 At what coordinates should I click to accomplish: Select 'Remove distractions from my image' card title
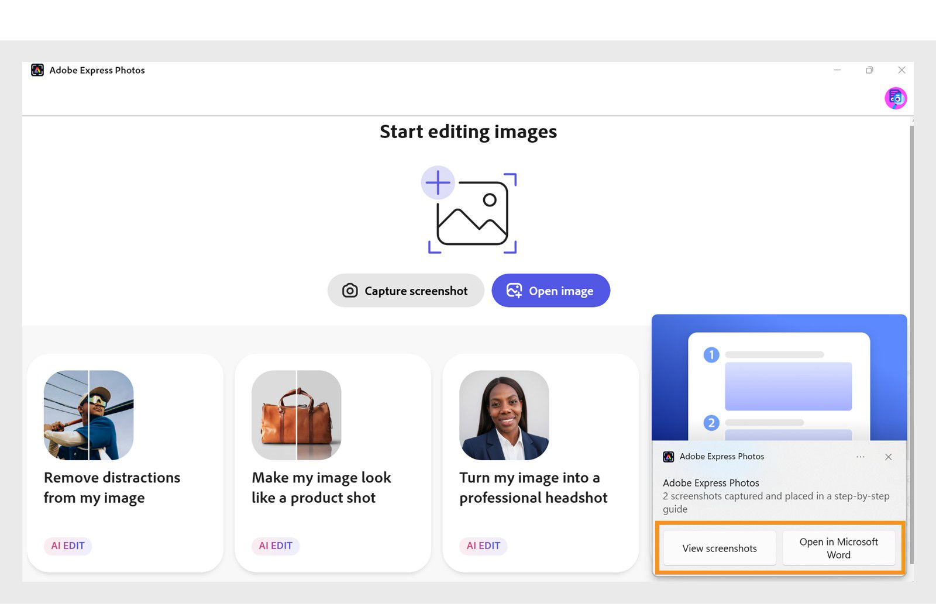point(112,488)
